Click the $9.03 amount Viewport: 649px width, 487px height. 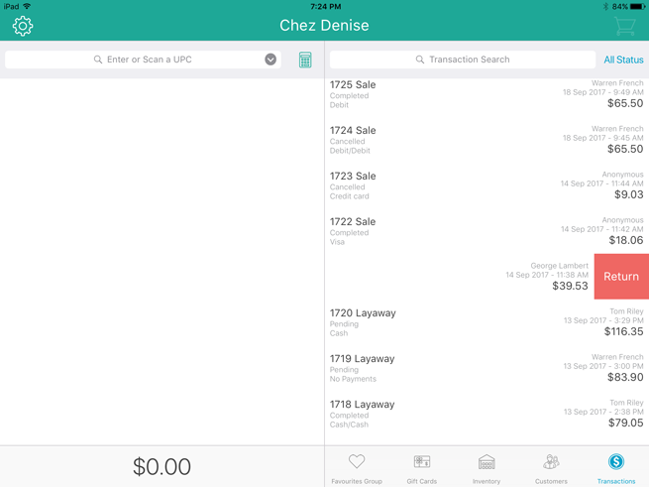coord(629,194)
